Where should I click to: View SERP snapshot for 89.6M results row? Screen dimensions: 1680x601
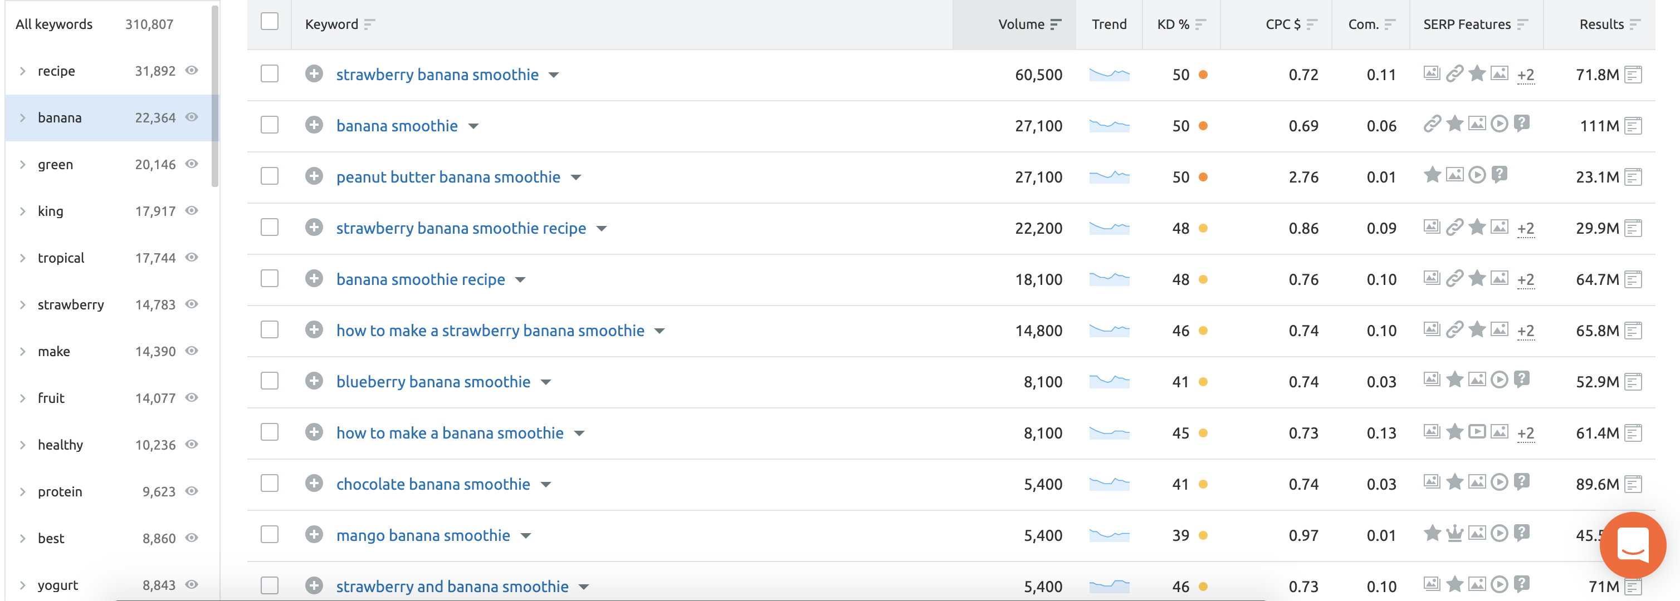click(x=1633, y=484)
